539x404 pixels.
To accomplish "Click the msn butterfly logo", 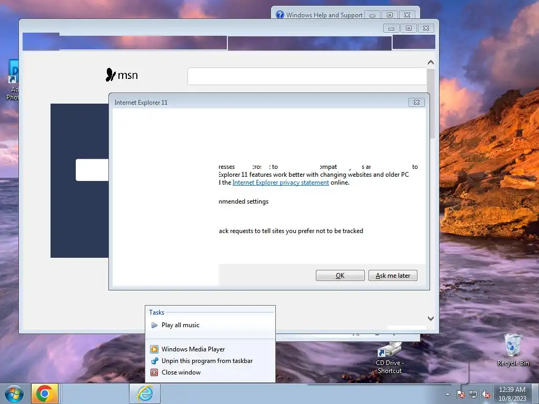I will [122, 75].
